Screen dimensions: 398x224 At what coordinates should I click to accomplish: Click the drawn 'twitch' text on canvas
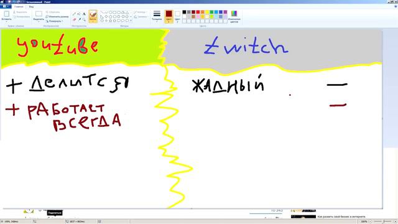(x=246, y=45)
